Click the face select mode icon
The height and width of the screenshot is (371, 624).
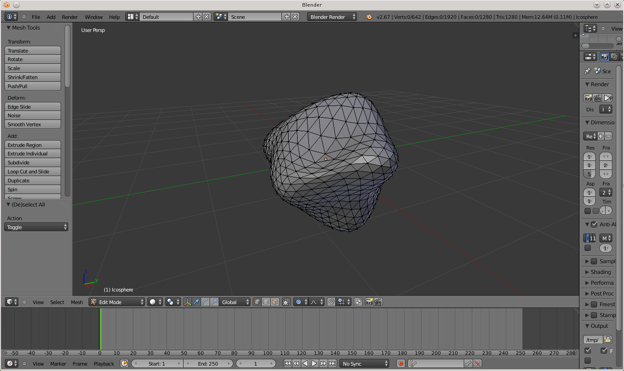(274, 302)
